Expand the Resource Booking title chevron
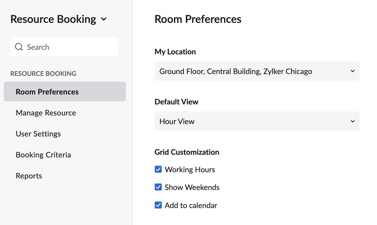Viewport: 377px width, 225px height. (104, 19)
